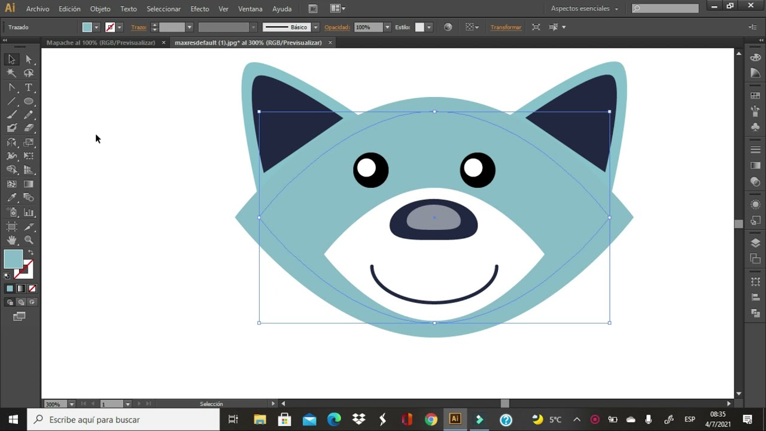This screenshot has width=766, height=431.
Task: Click the recolor artwork wheel icon
Action: (448, 27)
